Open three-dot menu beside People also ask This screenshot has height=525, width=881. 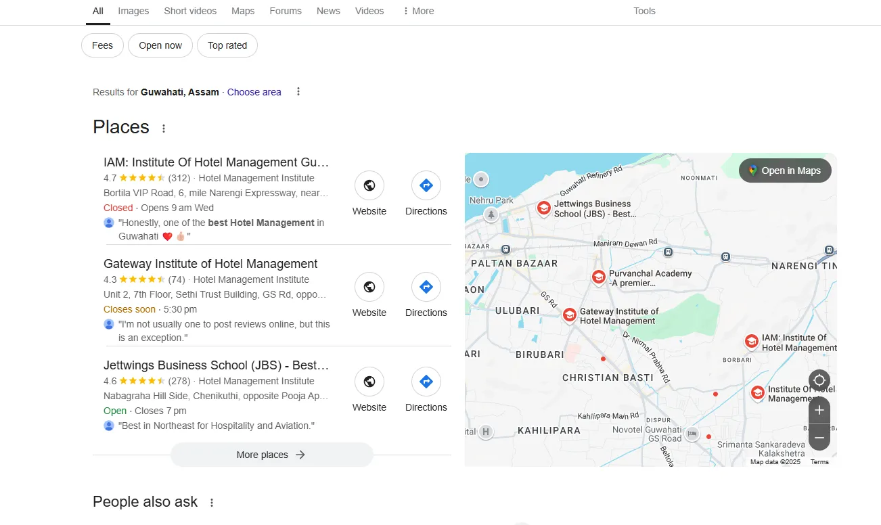211,503
